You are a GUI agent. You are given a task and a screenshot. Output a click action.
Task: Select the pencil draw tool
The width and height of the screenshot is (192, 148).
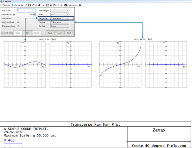[x=26, y=5]
